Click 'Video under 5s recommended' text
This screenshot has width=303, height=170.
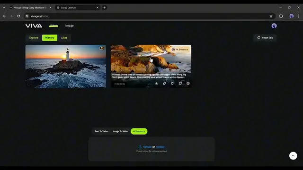[151, 151]
